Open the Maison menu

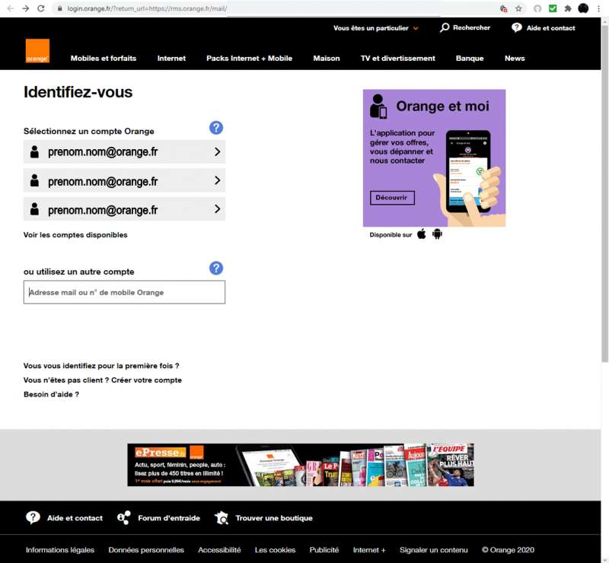click(327, 59)
